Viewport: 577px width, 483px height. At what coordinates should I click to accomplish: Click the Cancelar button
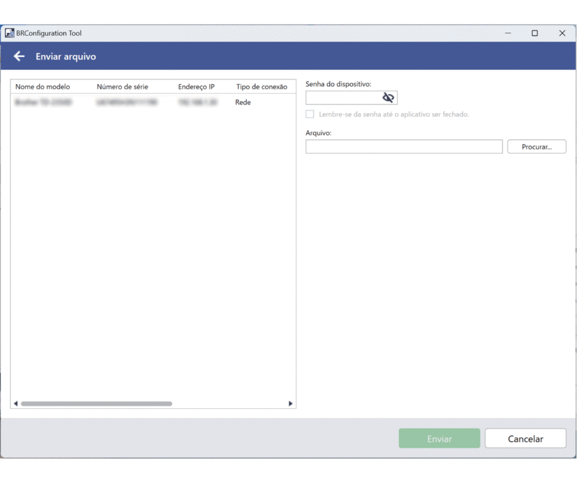click(x=525, y=438)
